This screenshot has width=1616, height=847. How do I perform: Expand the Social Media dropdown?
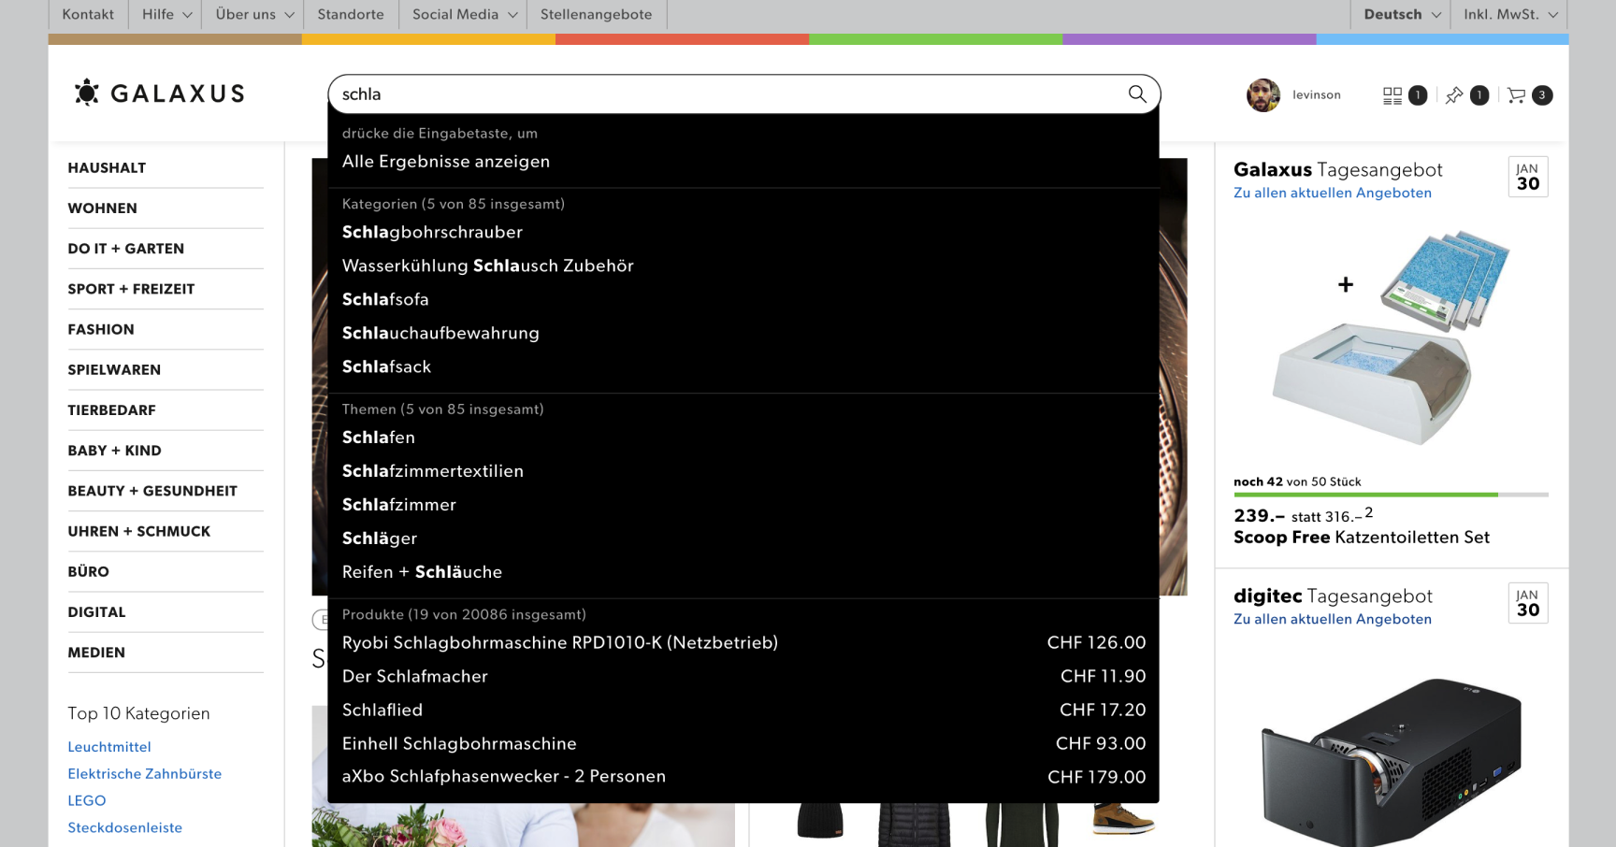click(x=464, y=14)
